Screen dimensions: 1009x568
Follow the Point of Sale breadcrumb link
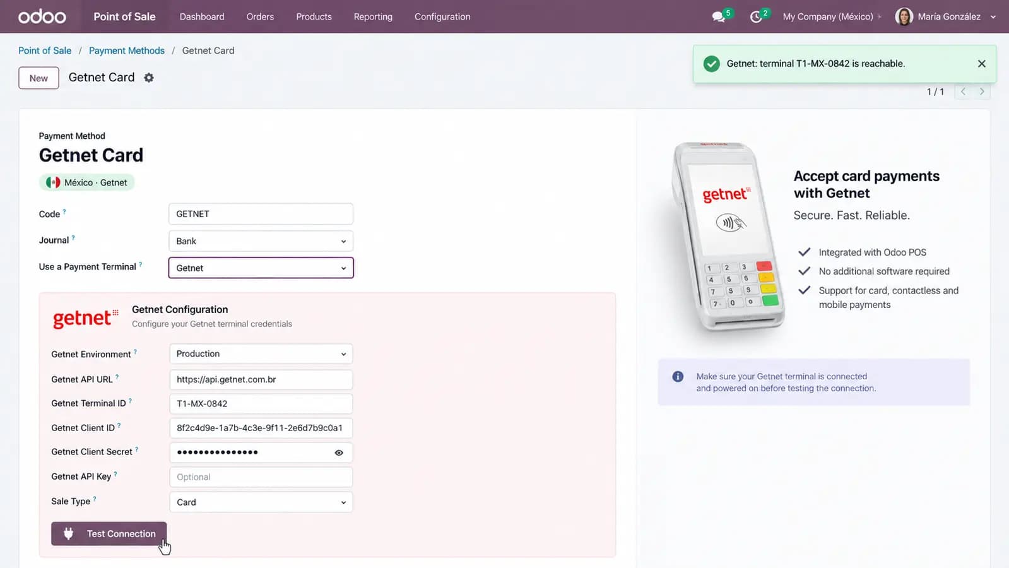pos(45,50)
